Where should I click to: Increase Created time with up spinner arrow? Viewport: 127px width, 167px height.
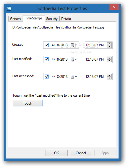click(x=109, y=44)
